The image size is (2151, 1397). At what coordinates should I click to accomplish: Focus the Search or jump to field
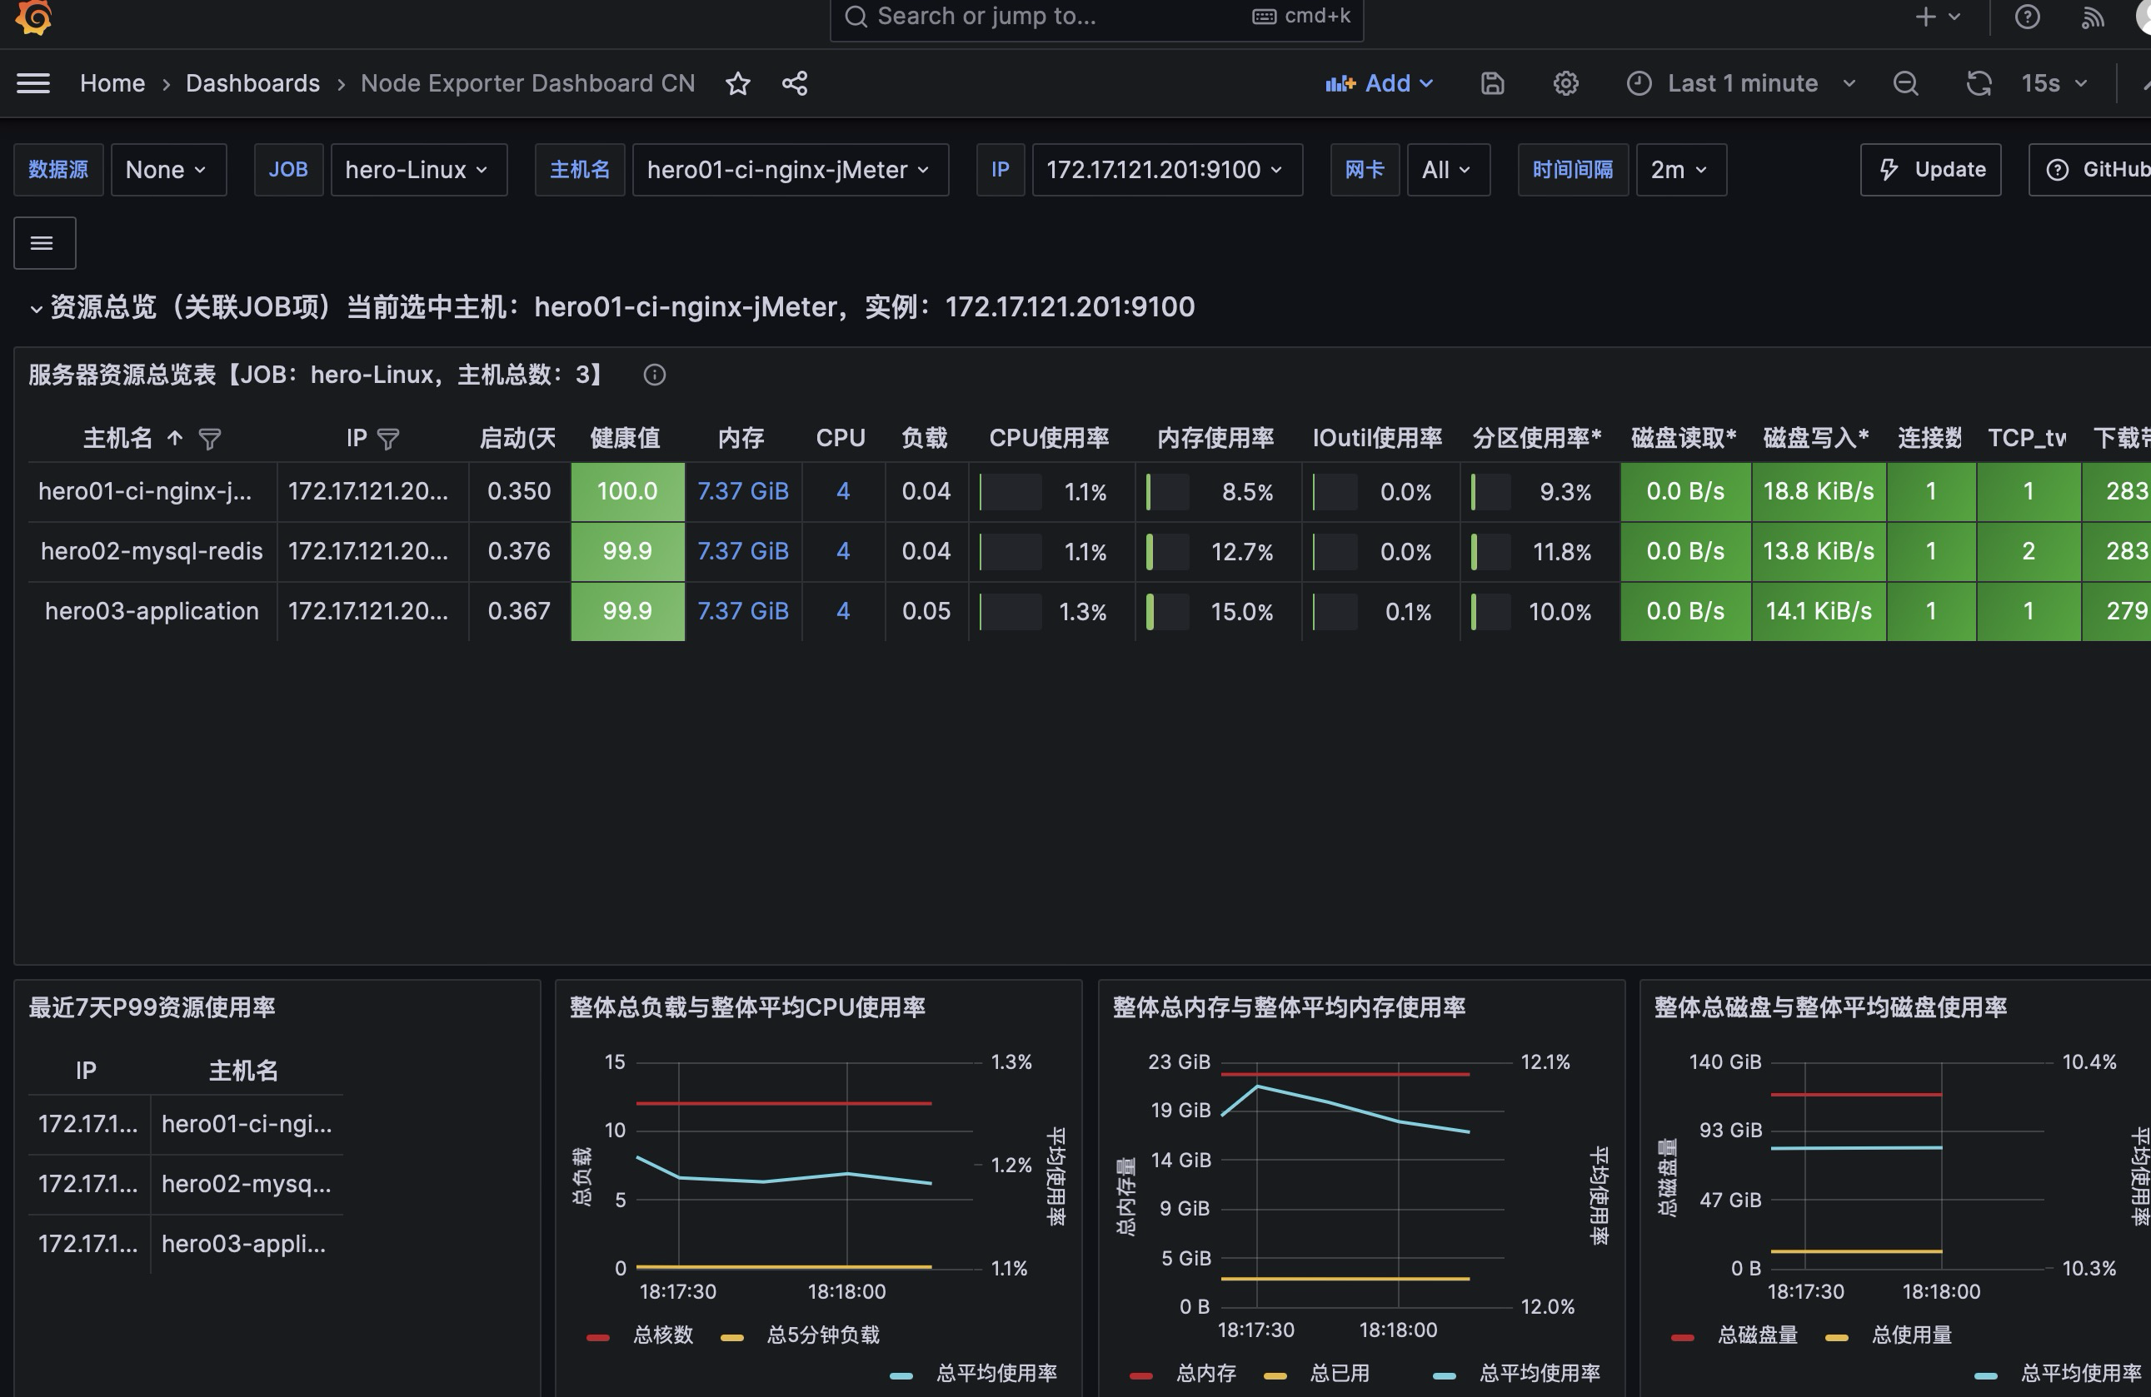pos(1096,17)
